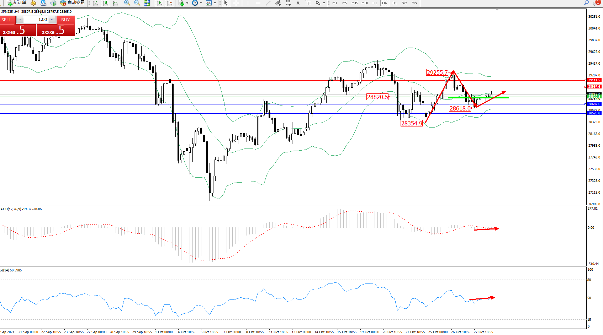Switch to the D1 timeframe
This screenshot has width=603, height=335.
(395, 3)
